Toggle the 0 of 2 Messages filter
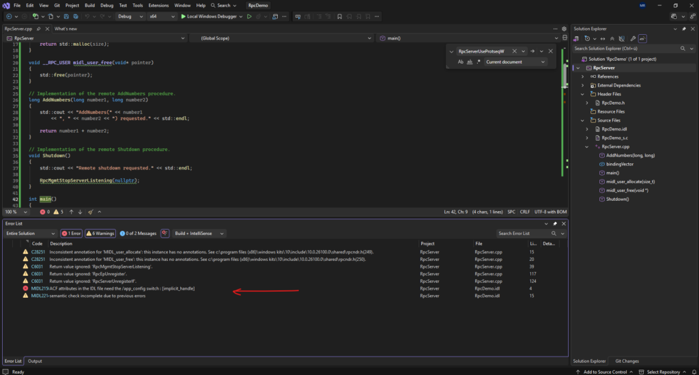Image resolution: width=699 pixels, height=375 pixels. 138,233
